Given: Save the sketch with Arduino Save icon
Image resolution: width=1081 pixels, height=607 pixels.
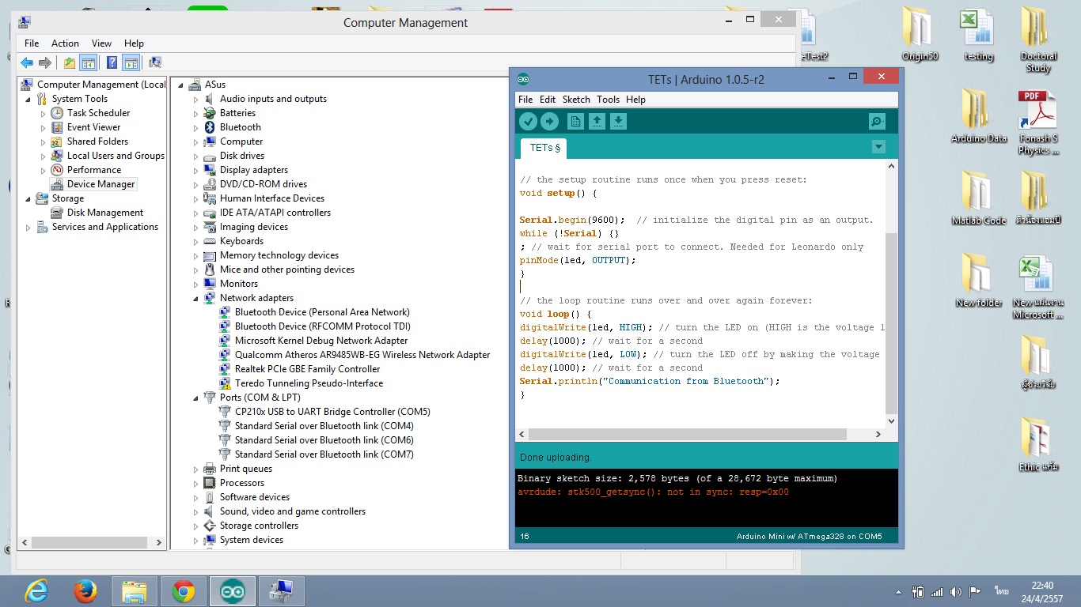Looking at the screenshot, I should tap(618, 121).
